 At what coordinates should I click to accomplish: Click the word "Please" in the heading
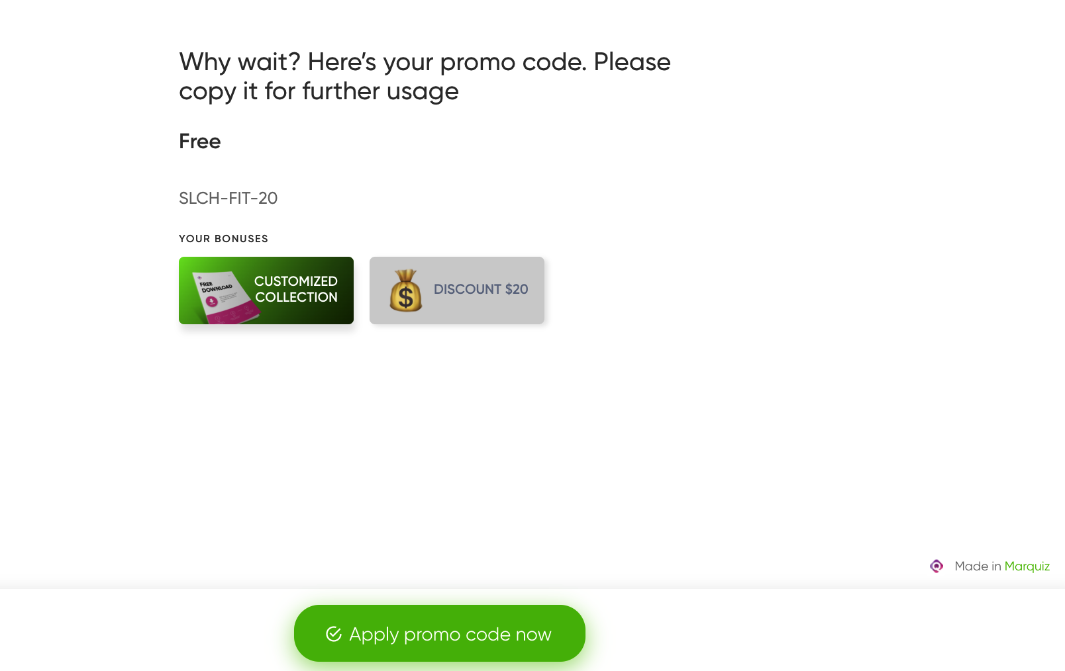633,62
